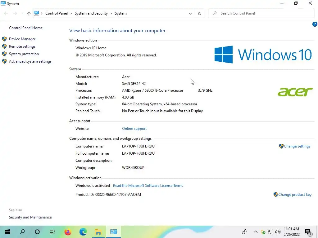318x238 pixels.
Task: Expand chevron after Control Panel breadcrumb
Action: (71, 13)
